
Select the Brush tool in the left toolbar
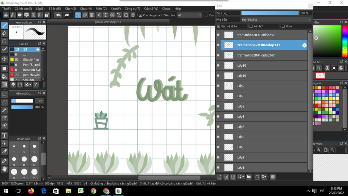tap(4, 26)
